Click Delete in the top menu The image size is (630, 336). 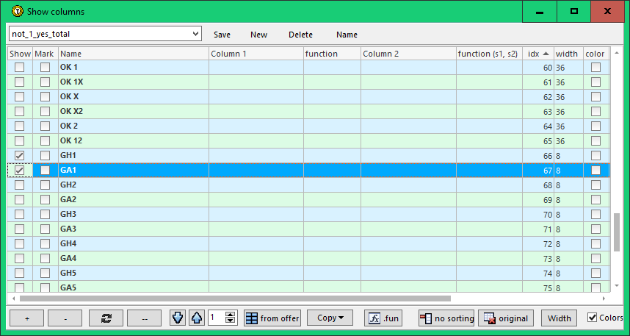(x=300, y=35)
